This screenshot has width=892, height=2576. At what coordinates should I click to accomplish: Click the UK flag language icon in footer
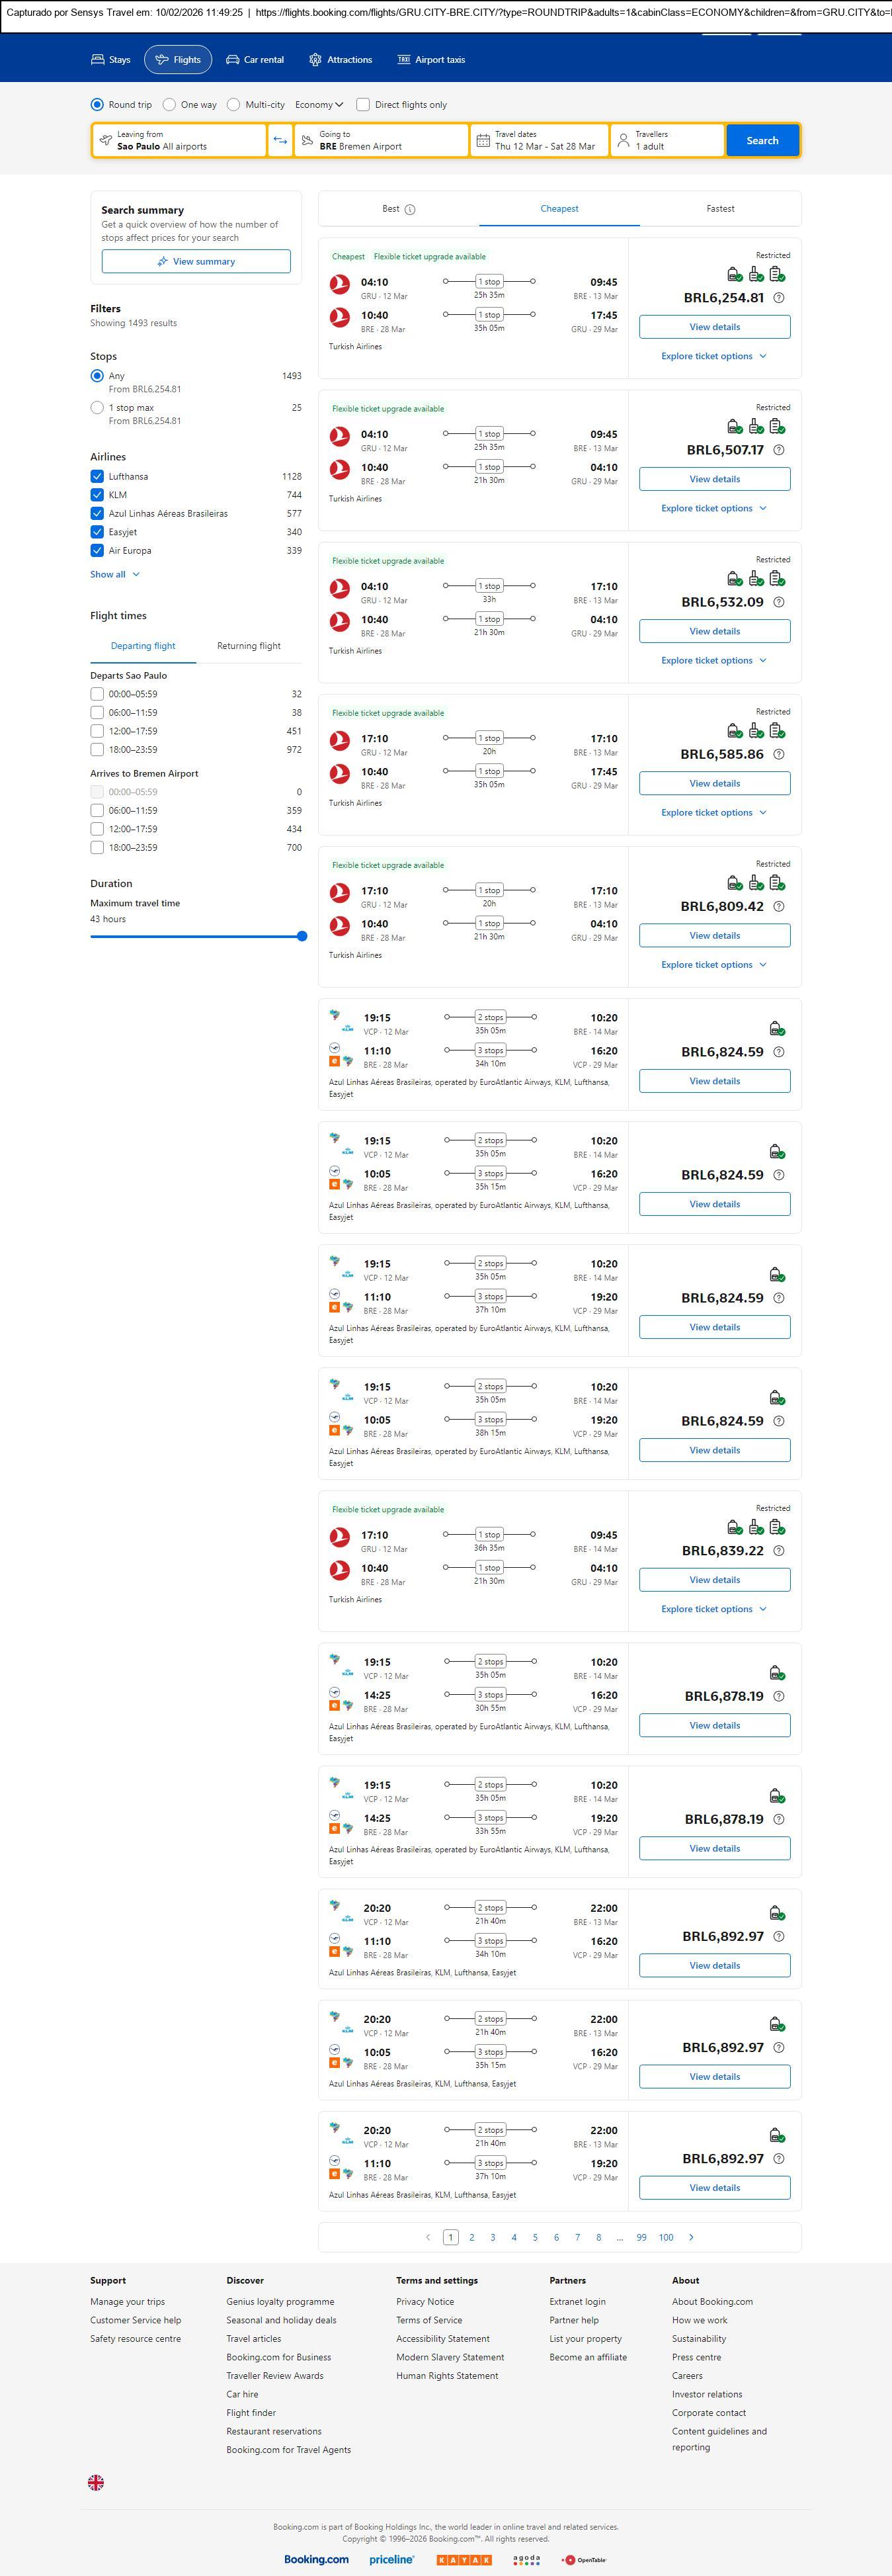pyautogui.click(x=96, y=2482)
